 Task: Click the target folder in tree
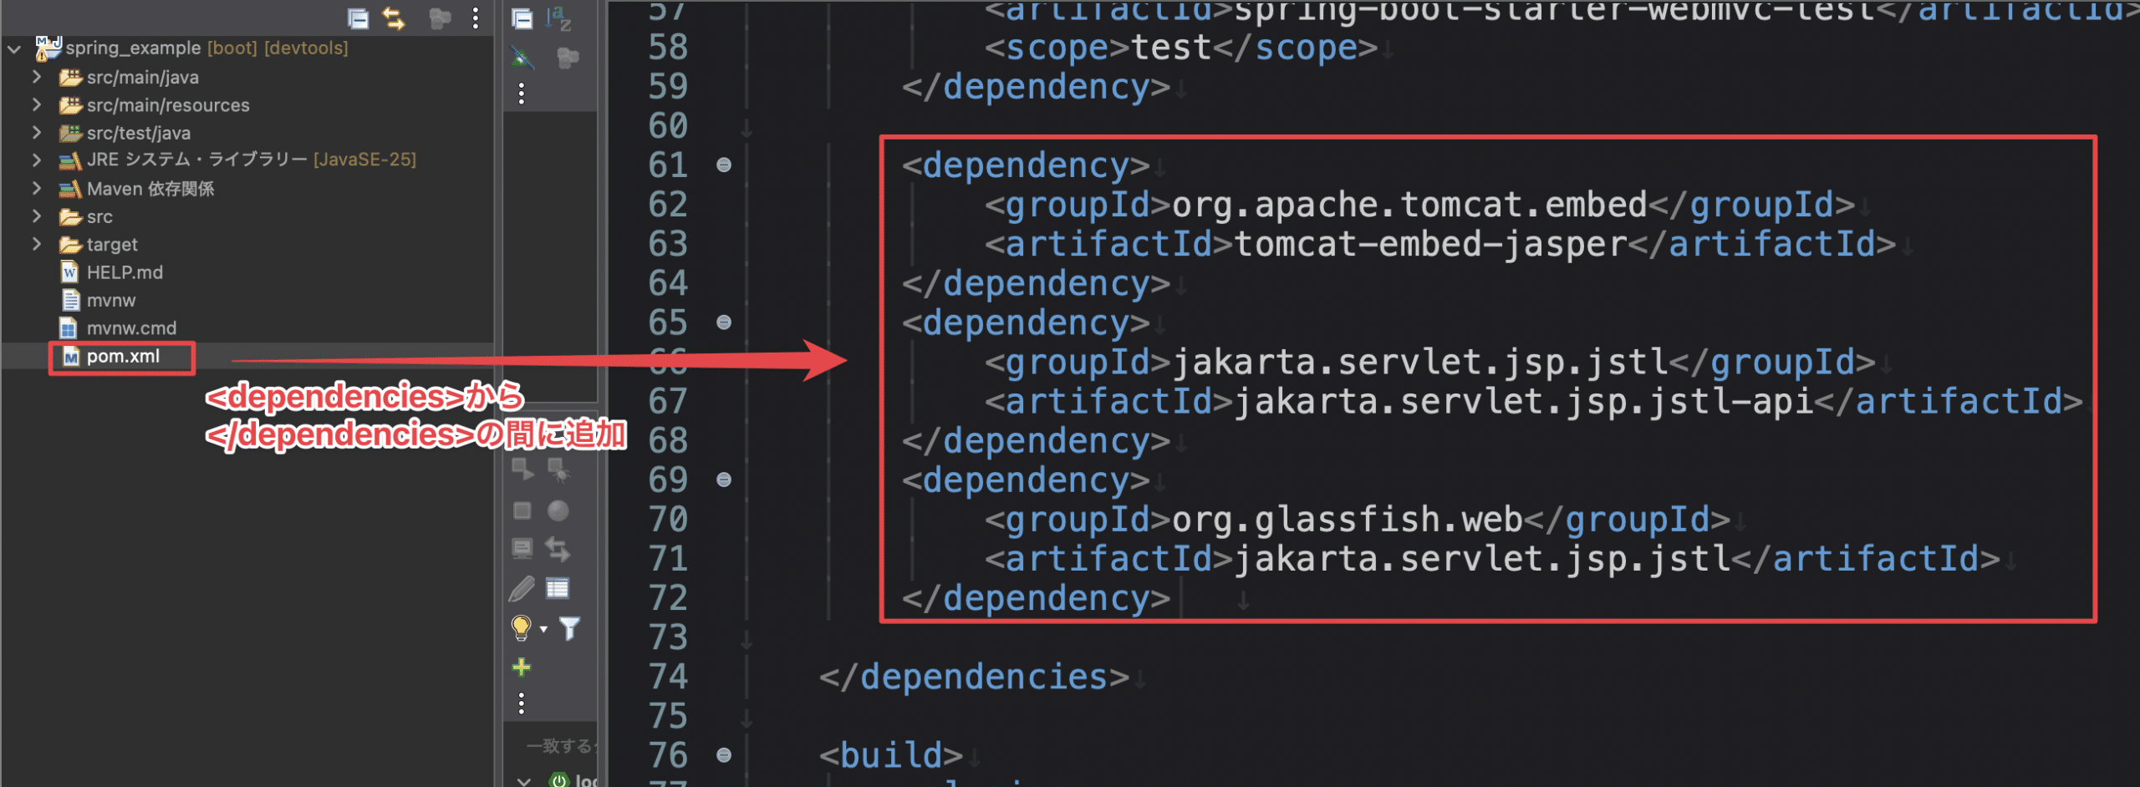click(112, 245)
